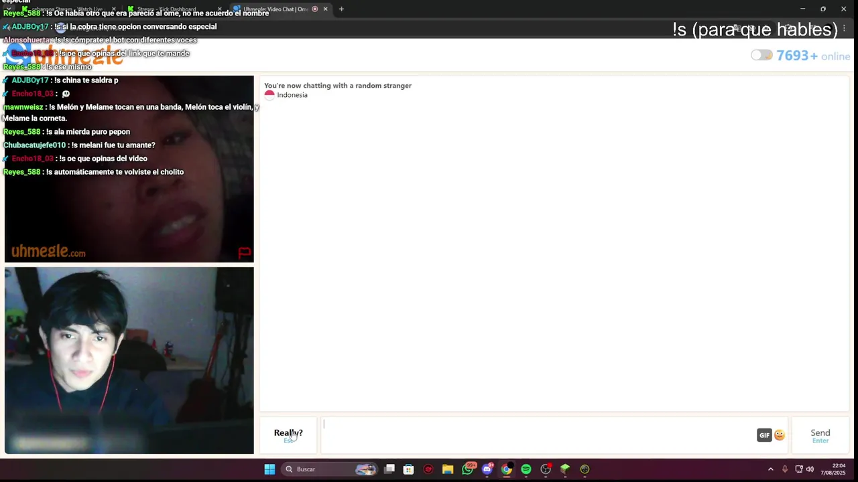Image resolution: width=858 pixels, height=482 pixels.
Task: Toggle the switch beside 7693+ online
Action: (761, 56)
